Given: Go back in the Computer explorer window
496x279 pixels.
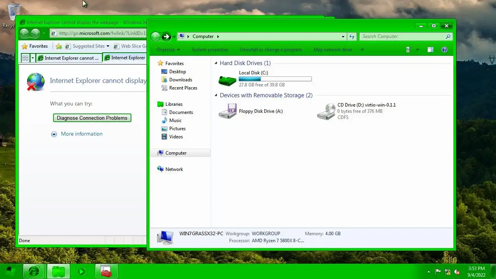Looking at the screenshot, I should coord(155,36).
